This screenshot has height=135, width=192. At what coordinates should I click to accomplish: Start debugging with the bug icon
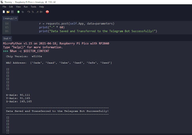point(23,12)
